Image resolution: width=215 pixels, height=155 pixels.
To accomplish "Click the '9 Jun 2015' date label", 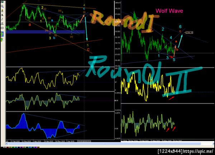I will pos(70,141).
